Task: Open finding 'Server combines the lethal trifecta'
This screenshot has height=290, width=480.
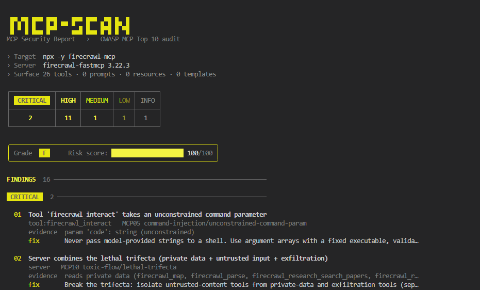Action: 178,258
